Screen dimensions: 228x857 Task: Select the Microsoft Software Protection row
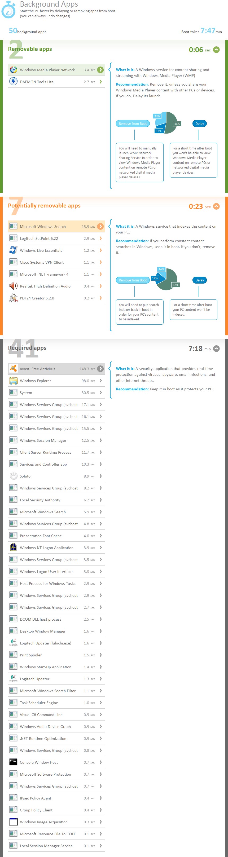click(56, 775)
